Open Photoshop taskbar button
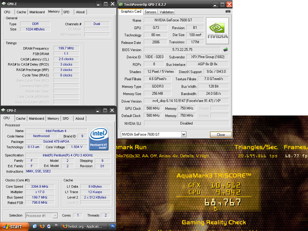 pos(113,226)
